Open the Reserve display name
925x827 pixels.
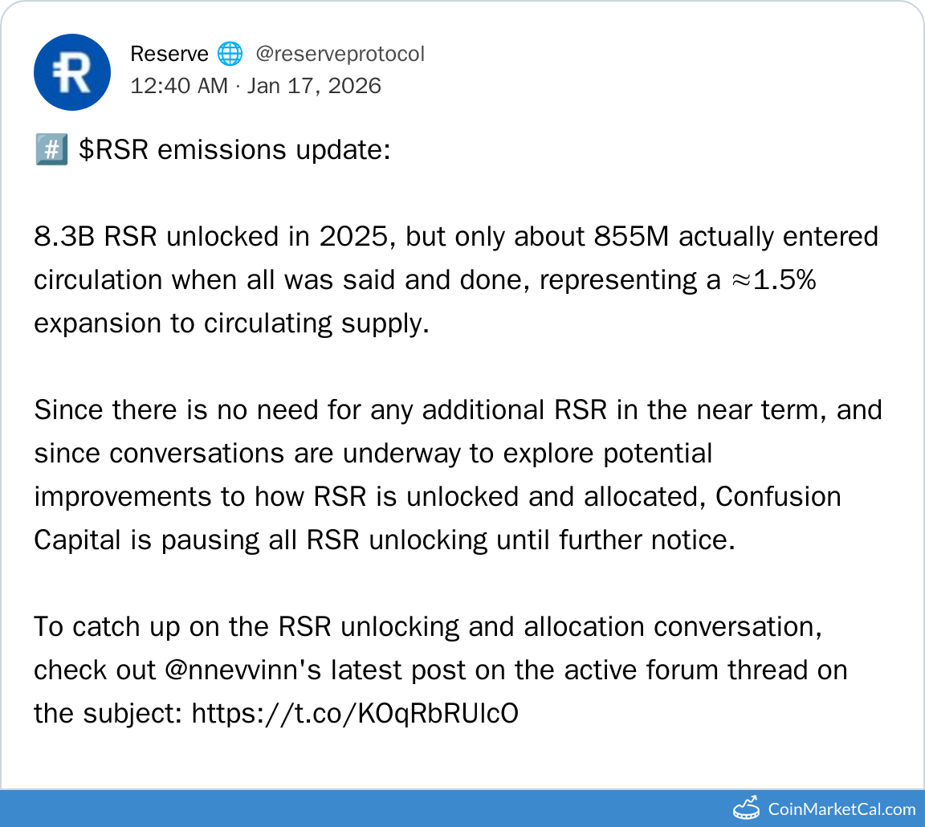click(x=170, y=55)
